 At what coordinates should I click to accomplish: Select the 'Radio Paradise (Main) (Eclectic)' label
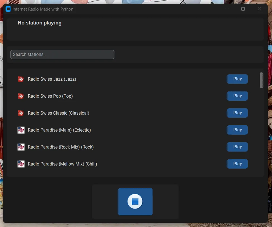[59, 130]
